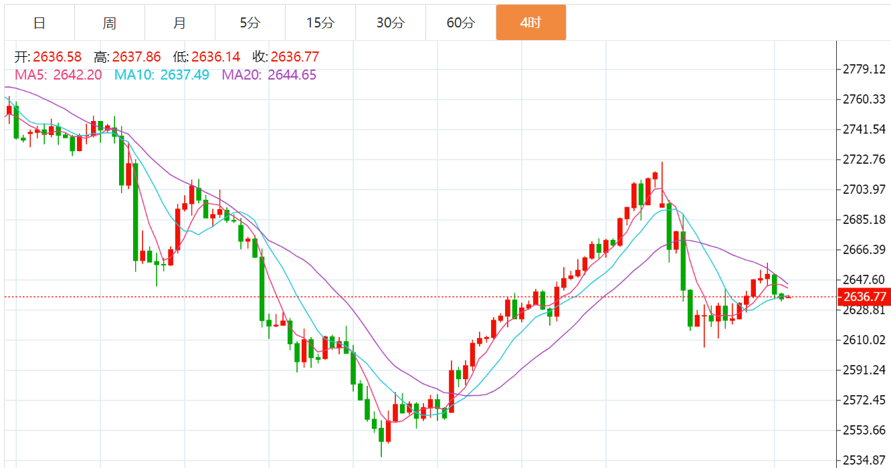This screenshot has height=468, width=891.
Task: Click the 2647.60 price axis label
Action: pos(865,280)
